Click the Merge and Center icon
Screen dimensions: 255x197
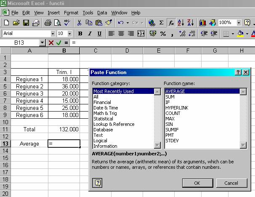pyautogui.click(x=141, y=33)
